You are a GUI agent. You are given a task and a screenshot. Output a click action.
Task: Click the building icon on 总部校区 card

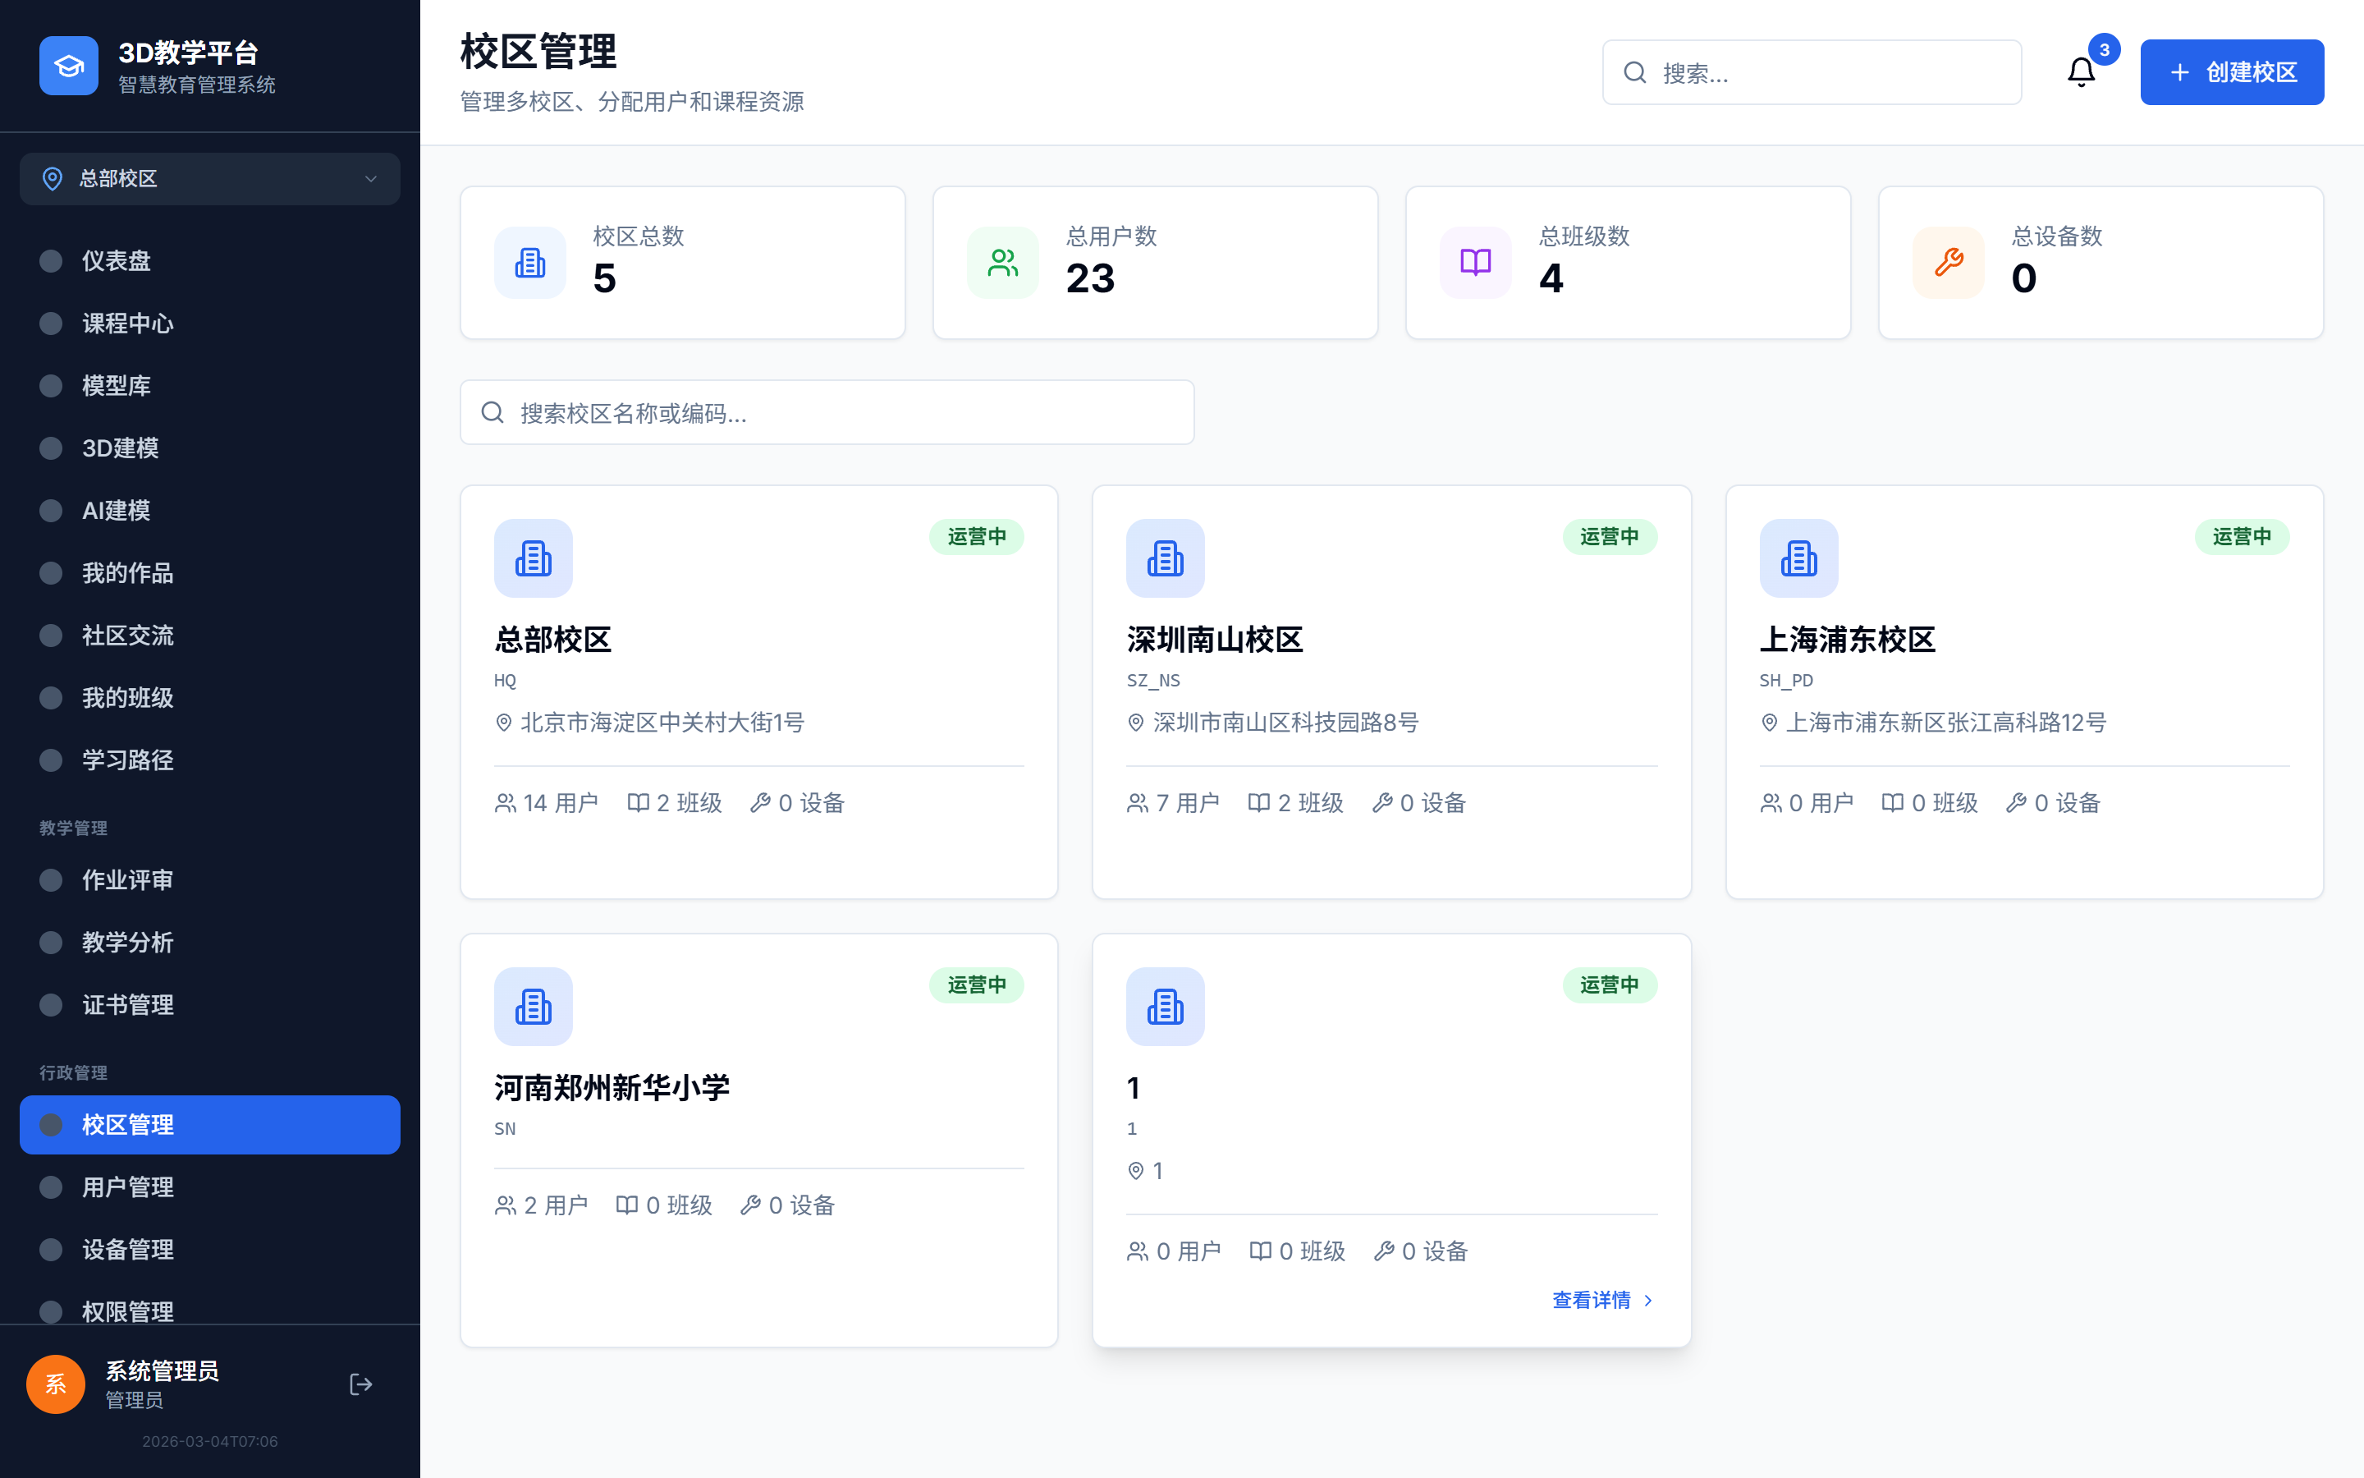tap(533, 558)
